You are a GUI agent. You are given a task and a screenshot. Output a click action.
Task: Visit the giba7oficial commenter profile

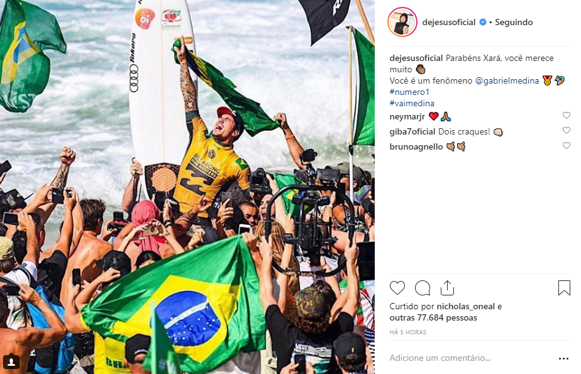pos(412,132)
